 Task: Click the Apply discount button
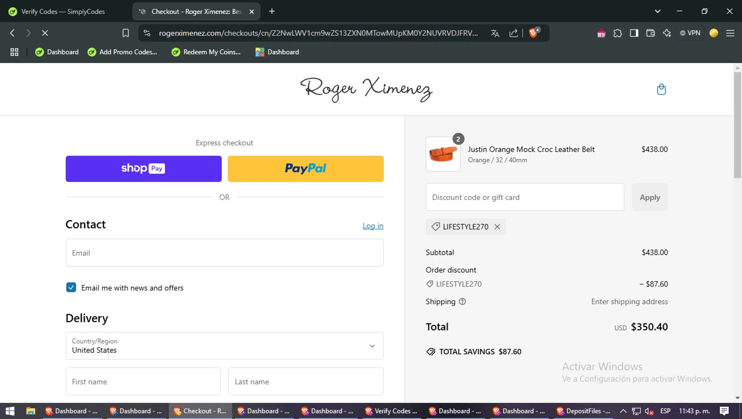pyautogui.click(x=650, y=197)
